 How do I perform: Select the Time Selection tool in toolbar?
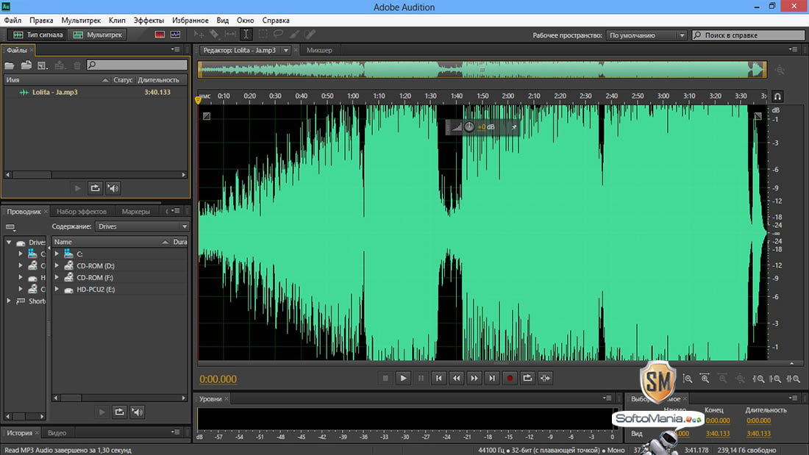coord(246,35)
